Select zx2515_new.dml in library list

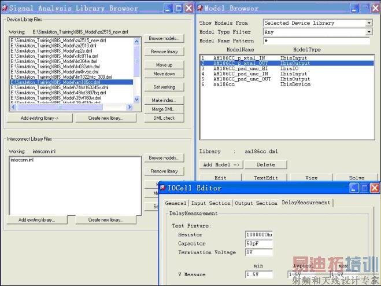click(x=71, y=41)
